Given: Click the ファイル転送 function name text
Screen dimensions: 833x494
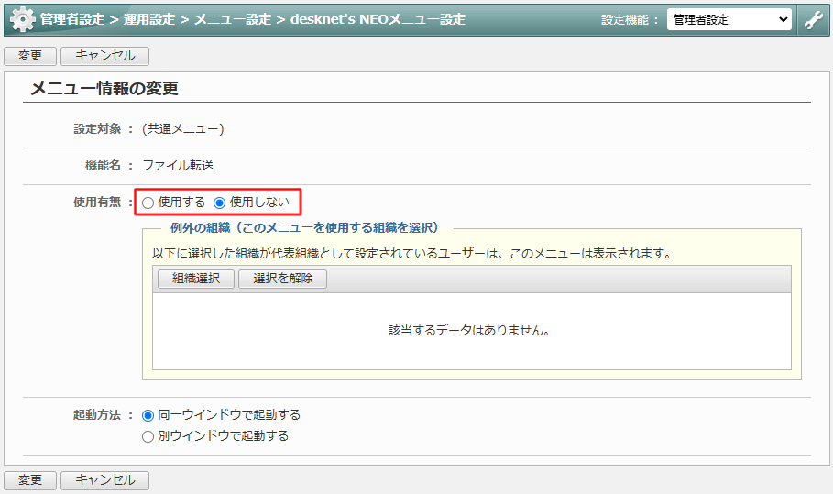Looking at the screenshot, I should pyautogui.click(x=178, y=166).
